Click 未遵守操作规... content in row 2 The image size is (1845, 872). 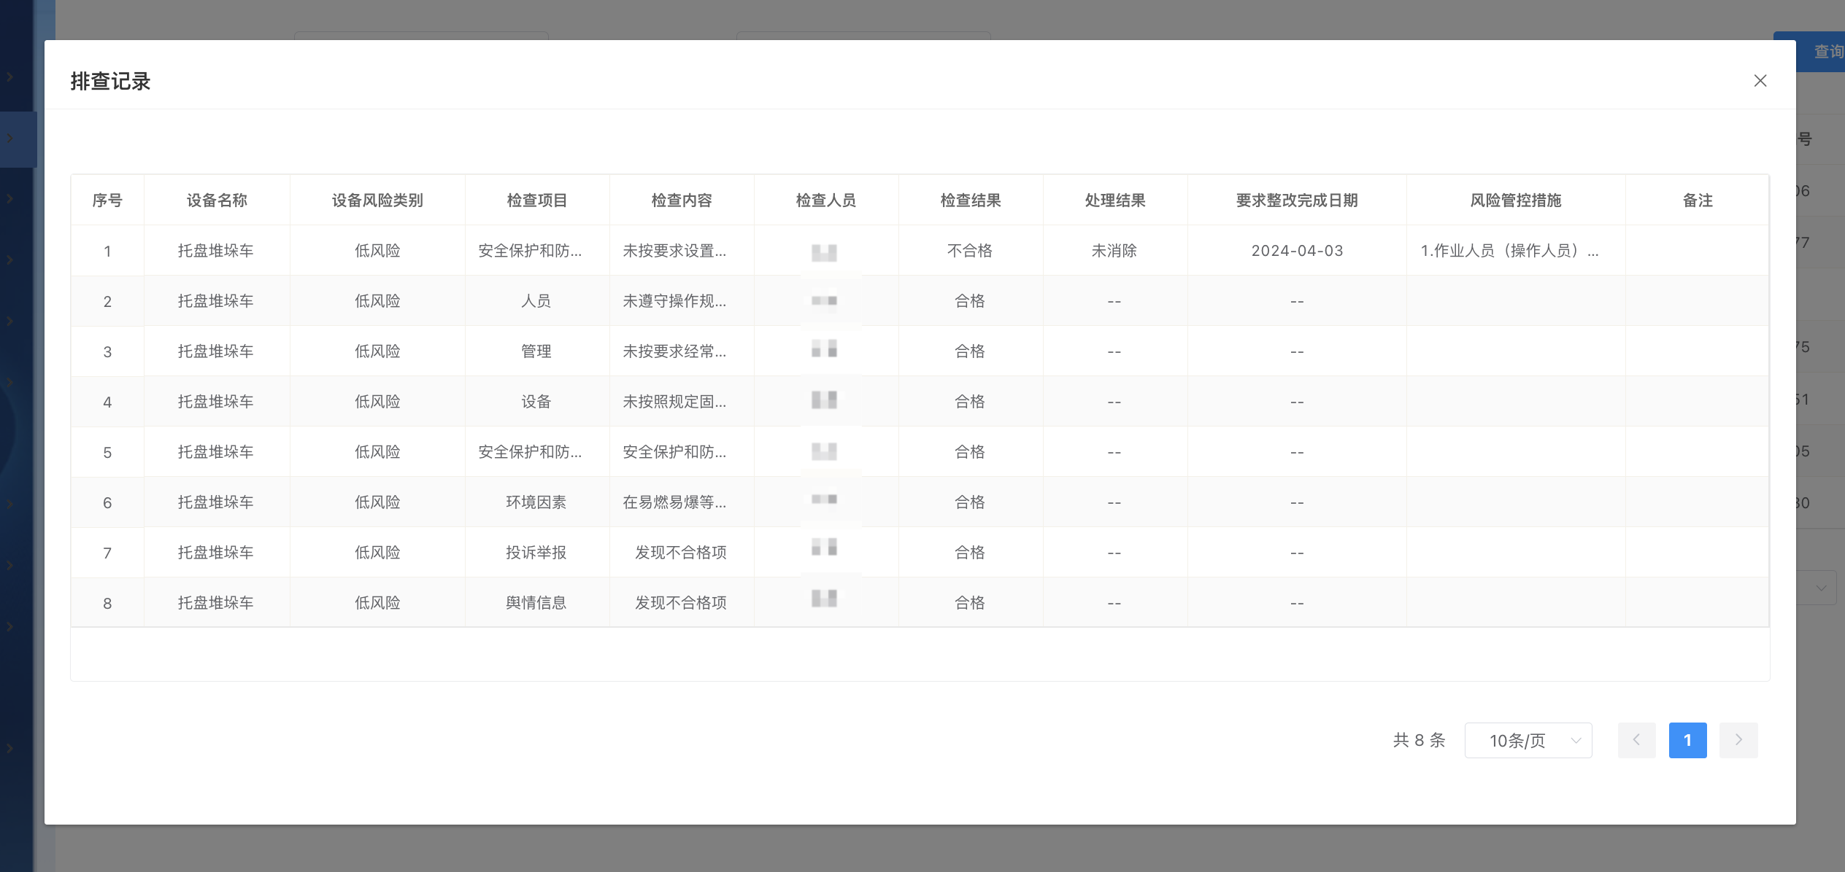pos(674,301)
